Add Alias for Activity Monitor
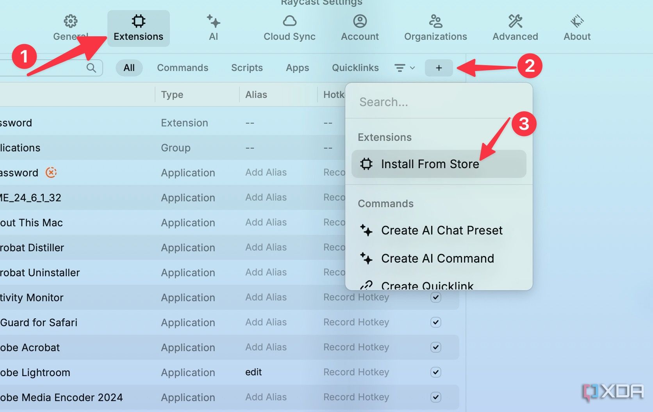Image resolution: width=653 pixels, height=412 pixels. coord(266,297)
